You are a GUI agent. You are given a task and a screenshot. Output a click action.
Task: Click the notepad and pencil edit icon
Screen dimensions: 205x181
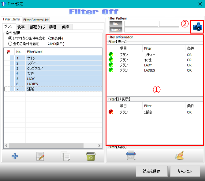(40, 156)
